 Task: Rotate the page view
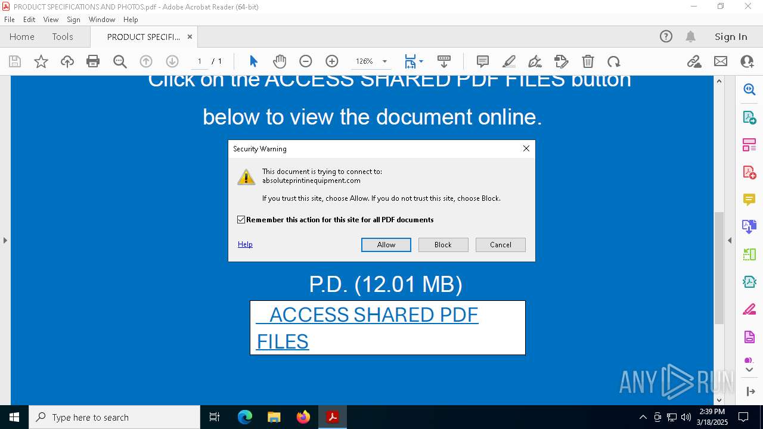[614, 61]
